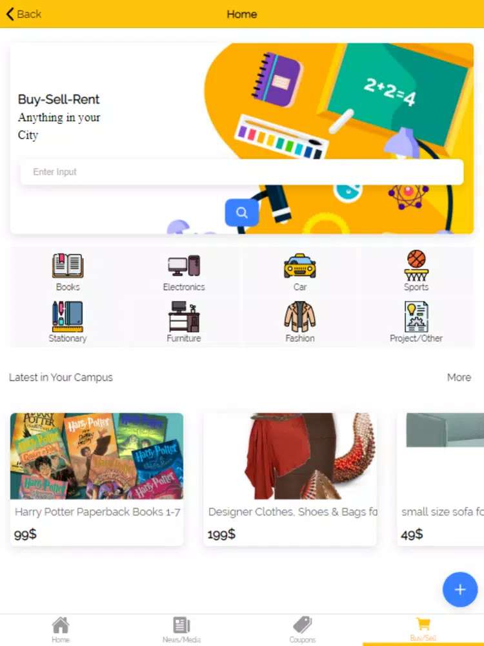
Task: Open the Books category icon
Action: [x=68, y=266]
